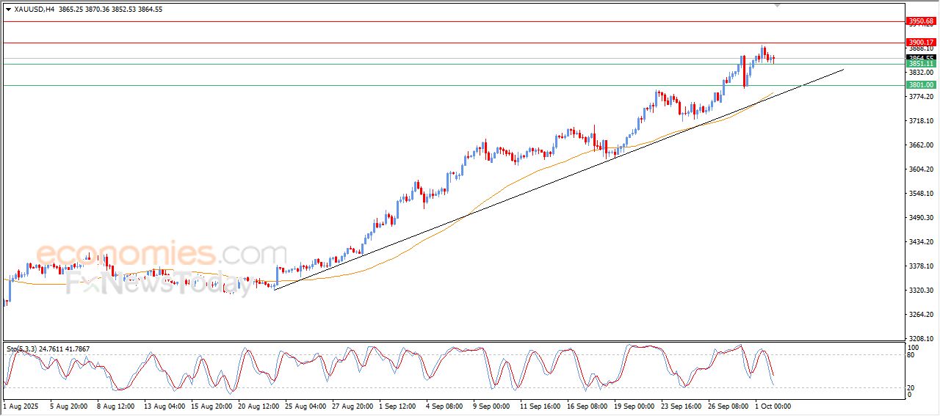The width and height of the screenshot is (940, 416).
Task: Select the green 3851.11 price label
Action: [x=921, y=64]
